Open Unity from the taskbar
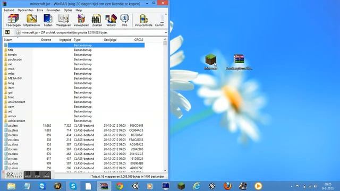 135,186
